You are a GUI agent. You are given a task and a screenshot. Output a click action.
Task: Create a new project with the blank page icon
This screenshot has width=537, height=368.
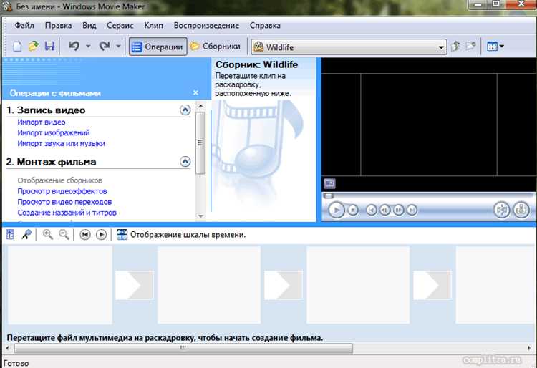pos(17,47)
